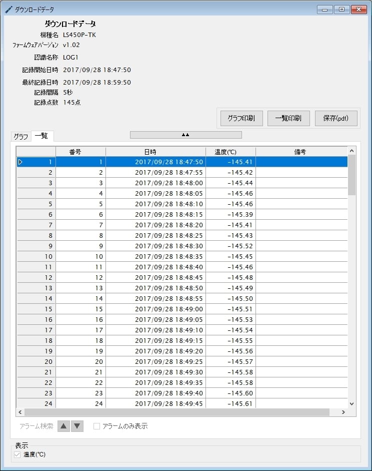Click the horizontal scrollbar left arrow
Screen dimensions: 372x471
point(20,412)
